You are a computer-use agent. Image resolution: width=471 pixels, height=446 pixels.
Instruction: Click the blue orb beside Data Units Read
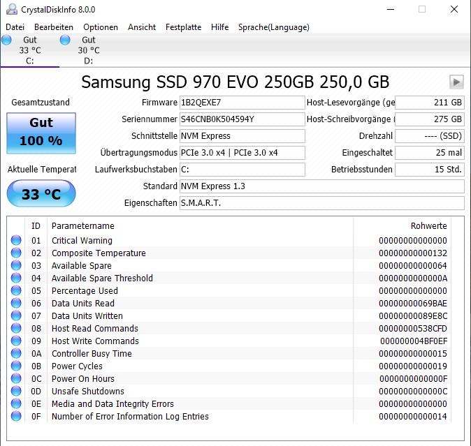(x=16, y=303)
